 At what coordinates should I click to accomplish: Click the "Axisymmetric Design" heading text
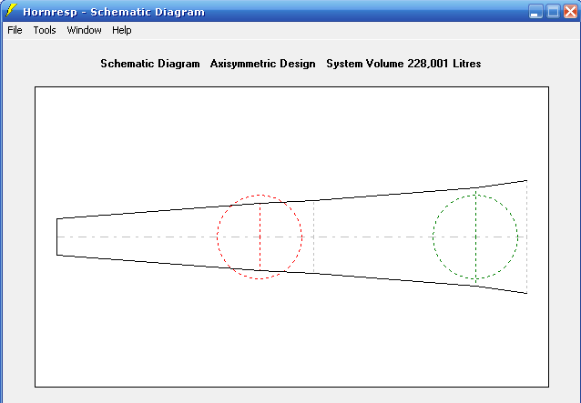[262, 64]
